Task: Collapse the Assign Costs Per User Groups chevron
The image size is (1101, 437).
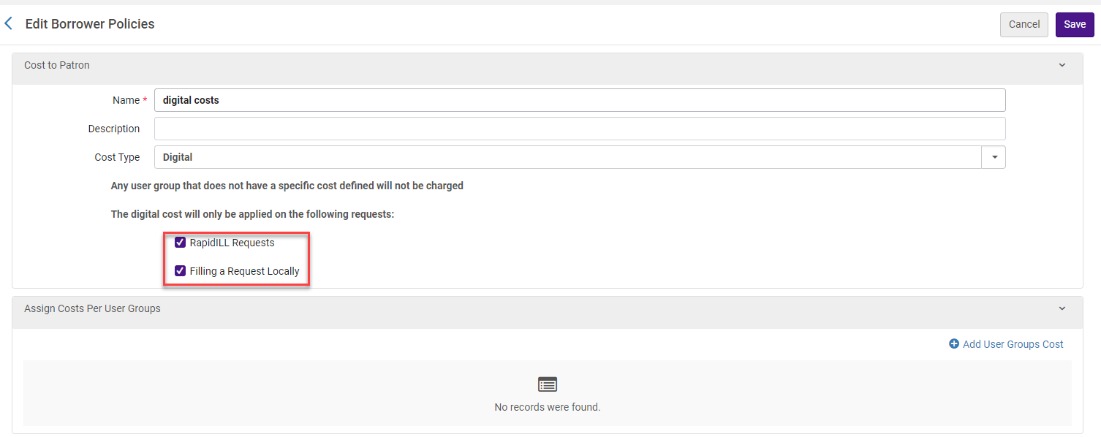Action: (x=1062, y=308)
